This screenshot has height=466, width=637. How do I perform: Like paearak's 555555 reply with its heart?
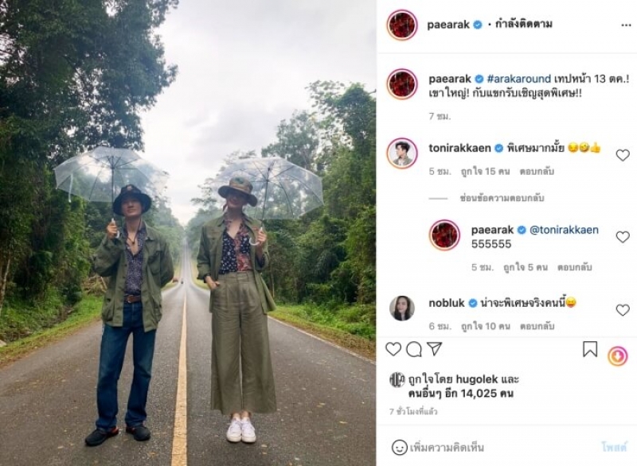coord(623,237)
